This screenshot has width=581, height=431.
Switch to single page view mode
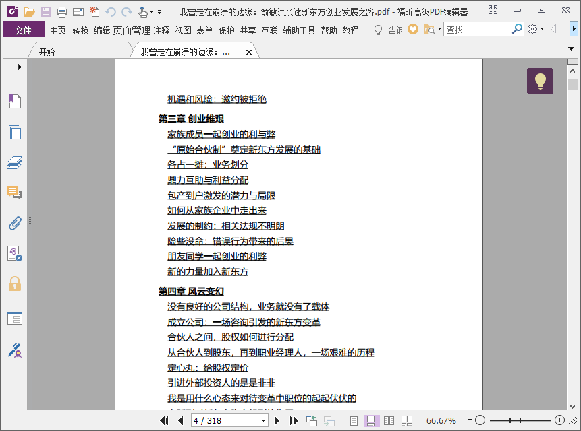pos(354,420)
